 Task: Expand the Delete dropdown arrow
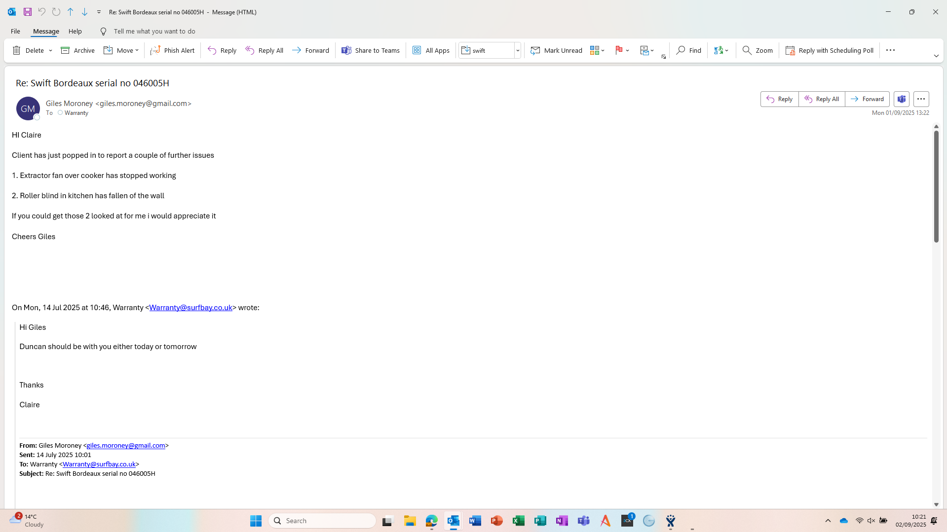pyautogui.click(x=50, y=50)
